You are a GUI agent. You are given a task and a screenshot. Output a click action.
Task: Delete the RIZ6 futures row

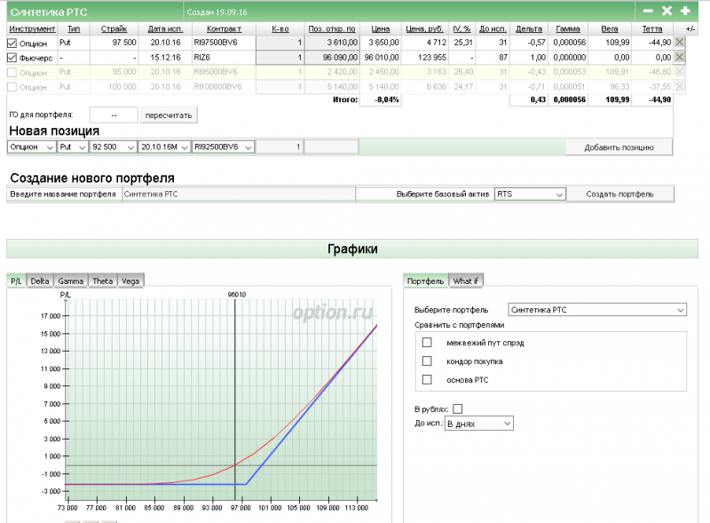(x=680, y=57)
